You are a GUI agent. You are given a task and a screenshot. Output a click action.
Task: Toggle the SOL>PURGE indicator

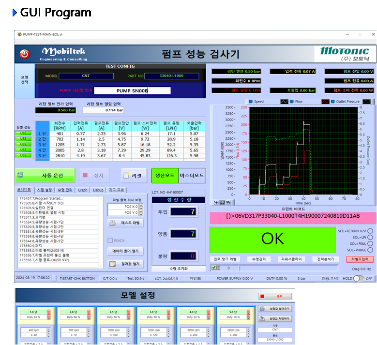tap(370, 250)
